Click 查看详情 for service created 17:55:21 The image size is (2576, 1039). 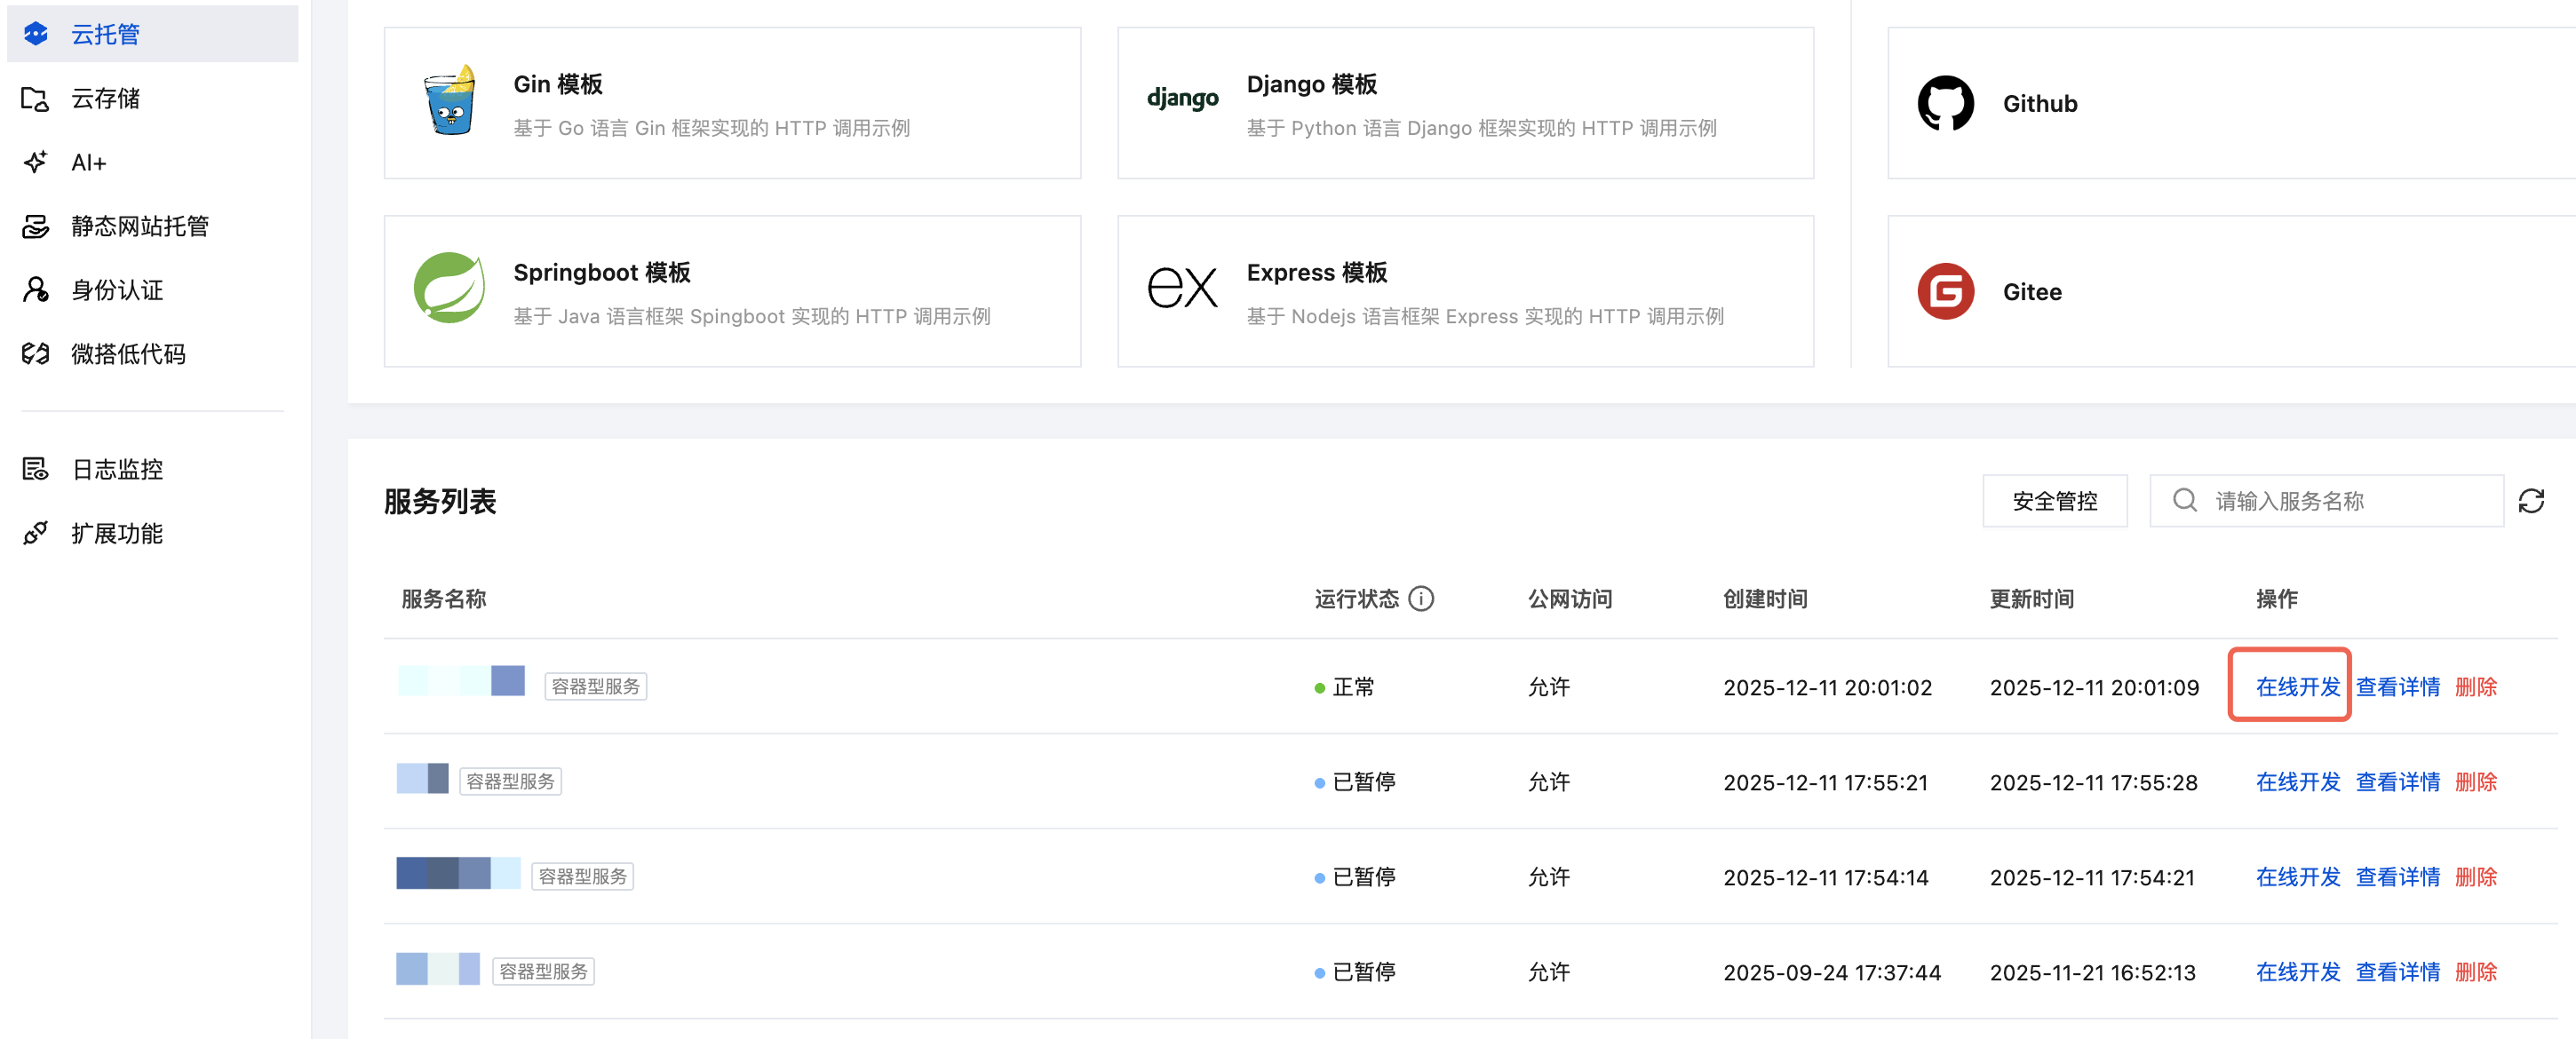pyautogui.click(x=2397, y=781)
